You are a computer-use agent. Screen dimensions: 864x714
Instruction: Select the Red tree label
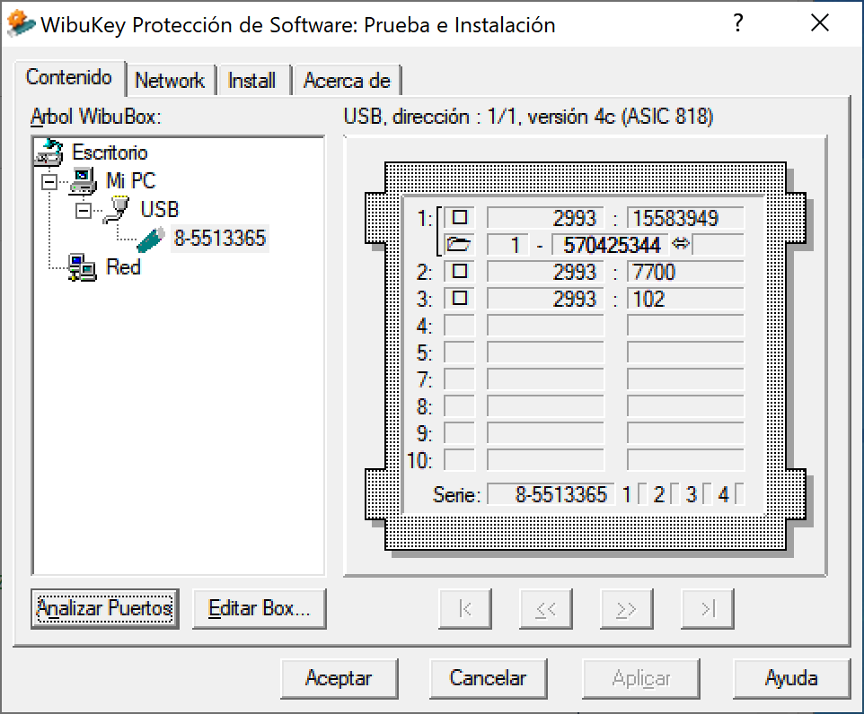click(x=123, y=267)
